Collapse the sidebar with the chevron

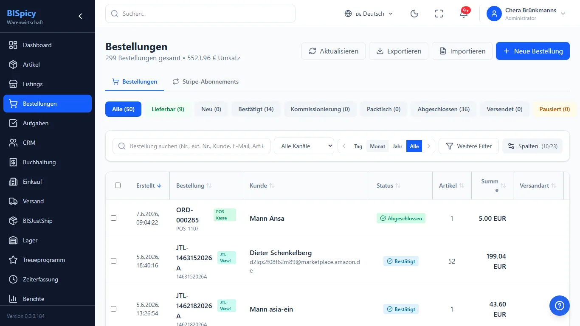pyautogui.click(x=80, y=16)
